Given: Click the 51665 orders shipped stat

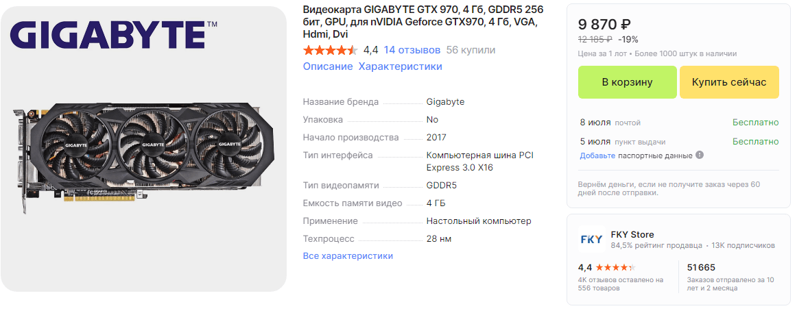Looking at the screenshot, I should point(701,267).
